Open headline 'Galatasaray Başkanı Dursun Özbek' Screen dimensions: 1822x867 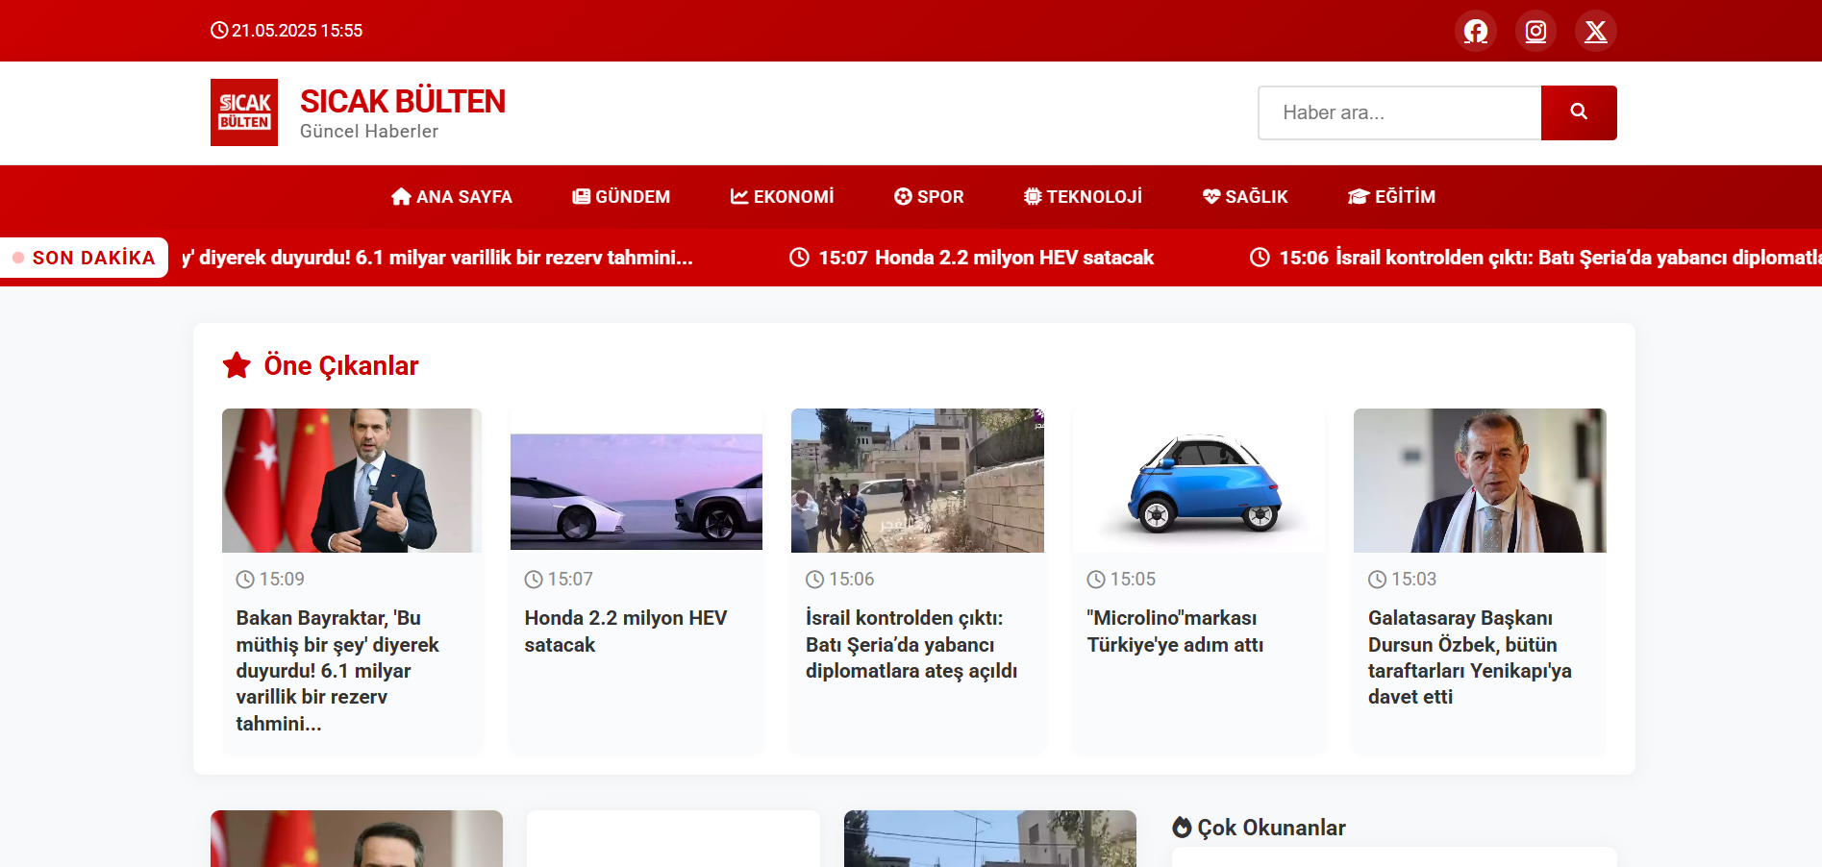1470,657
